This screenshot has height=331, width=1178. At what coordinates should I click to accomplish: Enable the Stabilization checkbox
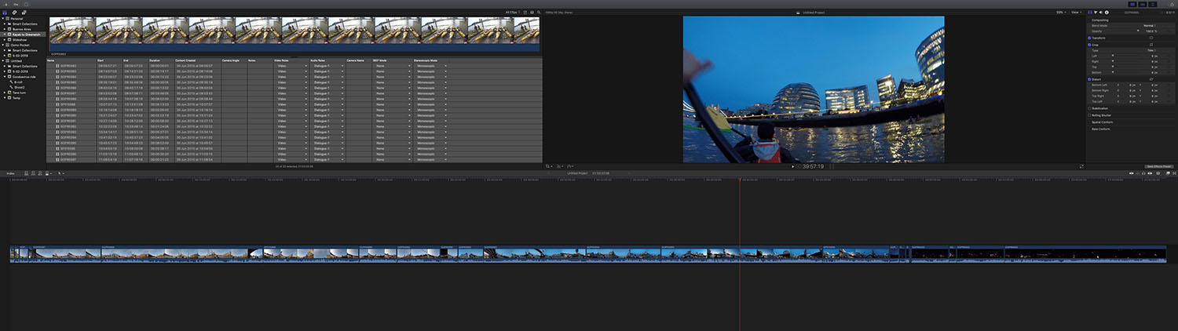[1089, 108]
